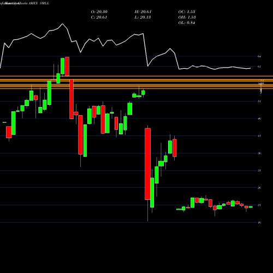Click the 36 price axis label
The width and height of the screenshot is (273, 273).
tap(259, 153)
